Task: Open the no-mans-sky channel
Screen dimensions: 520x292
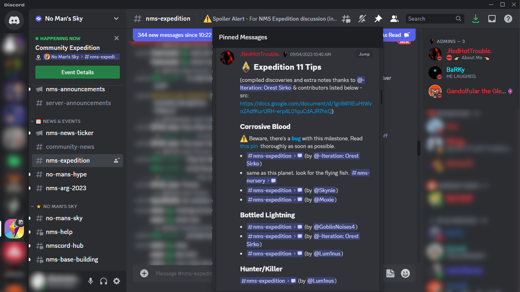Action: coord(78,218)
